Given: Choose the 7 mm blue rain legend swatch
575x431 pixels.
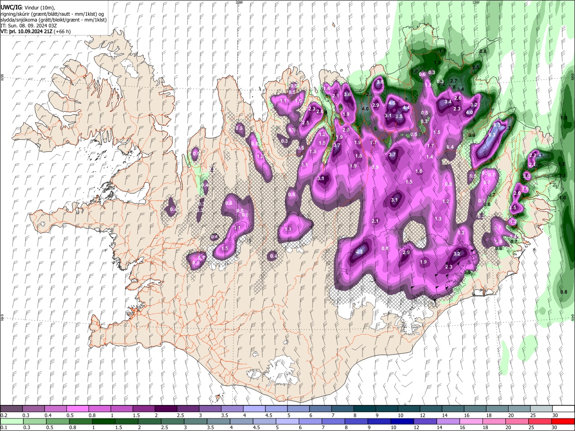Looking at the screenshot, I should [333, 421].
